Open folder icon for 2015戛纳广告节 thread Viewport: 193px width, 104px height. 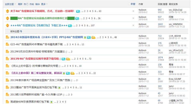[7, 87]
